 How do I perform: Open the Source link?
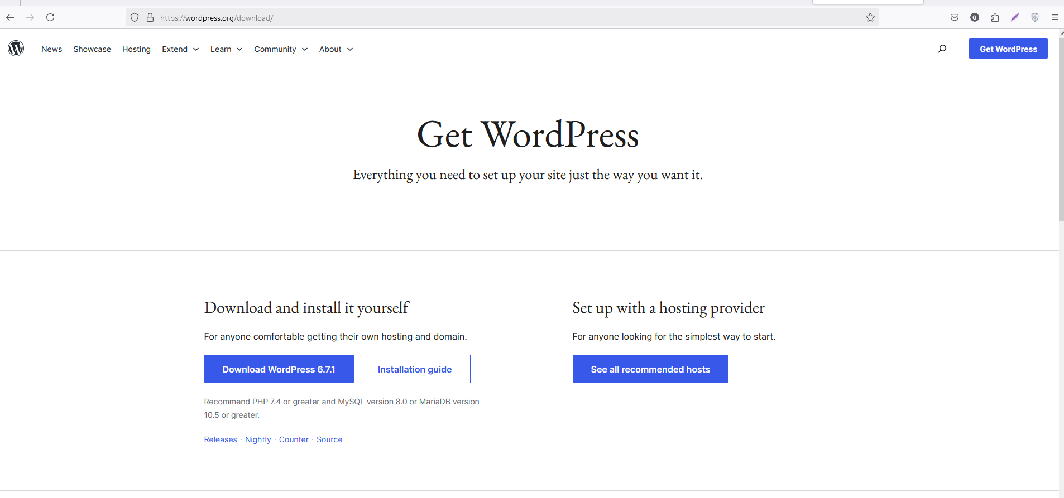point(329,439)
